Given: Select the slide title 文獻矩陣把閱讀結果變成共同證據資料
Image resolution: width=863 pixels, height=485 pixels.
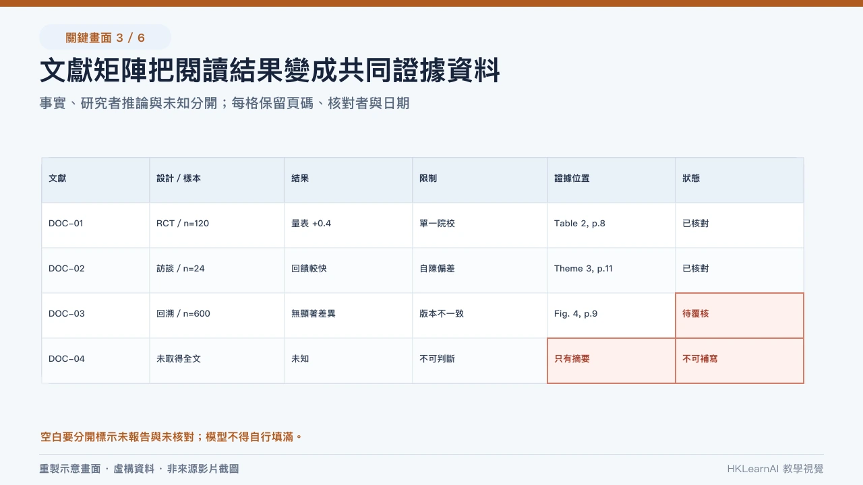Looking at the screenshot, I should (270, 71).
